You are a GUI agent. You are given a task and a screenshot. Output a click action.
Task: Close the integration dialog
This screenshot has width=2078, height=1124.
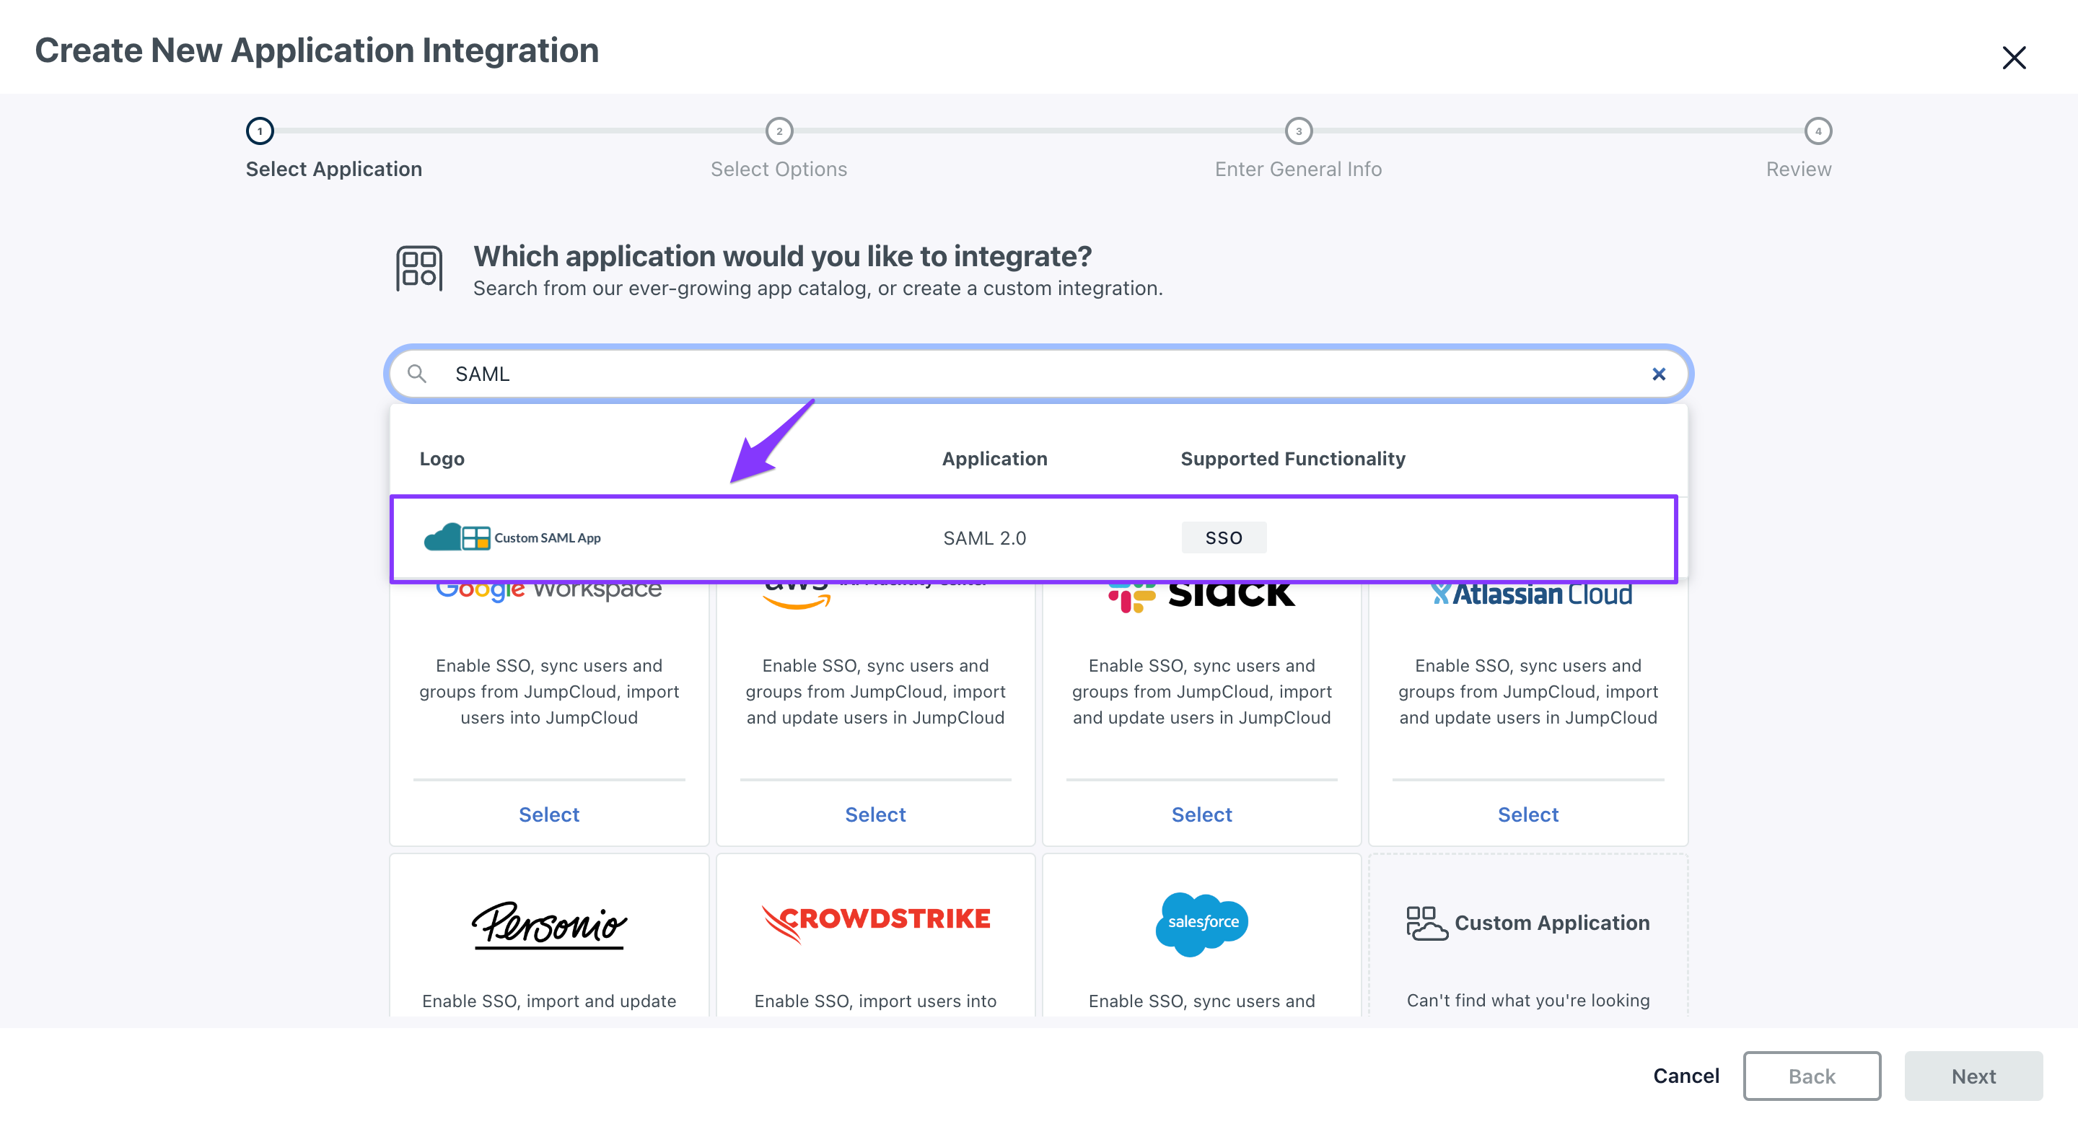point(2014,57)
